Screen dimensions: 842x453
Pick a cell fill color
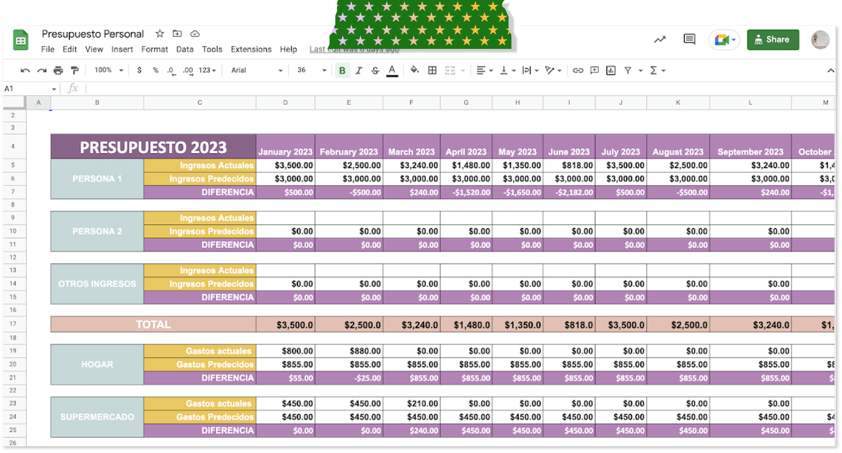415,71
